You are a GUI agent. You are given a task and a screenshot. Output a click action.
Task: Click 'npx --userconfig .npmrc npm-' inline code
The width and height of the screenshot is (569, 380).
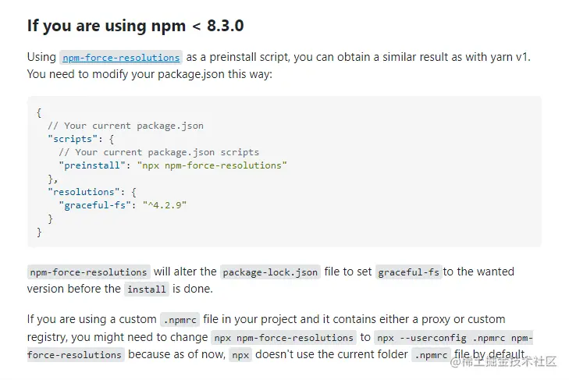[453, 338]
